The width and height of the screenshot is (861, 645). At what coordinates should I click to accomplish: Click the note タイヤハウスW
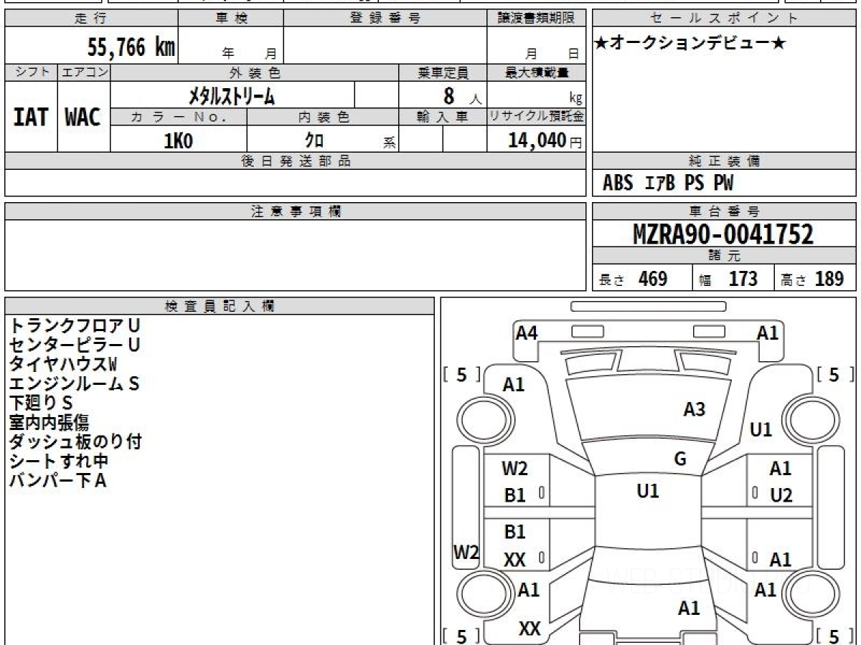(62, 364)
